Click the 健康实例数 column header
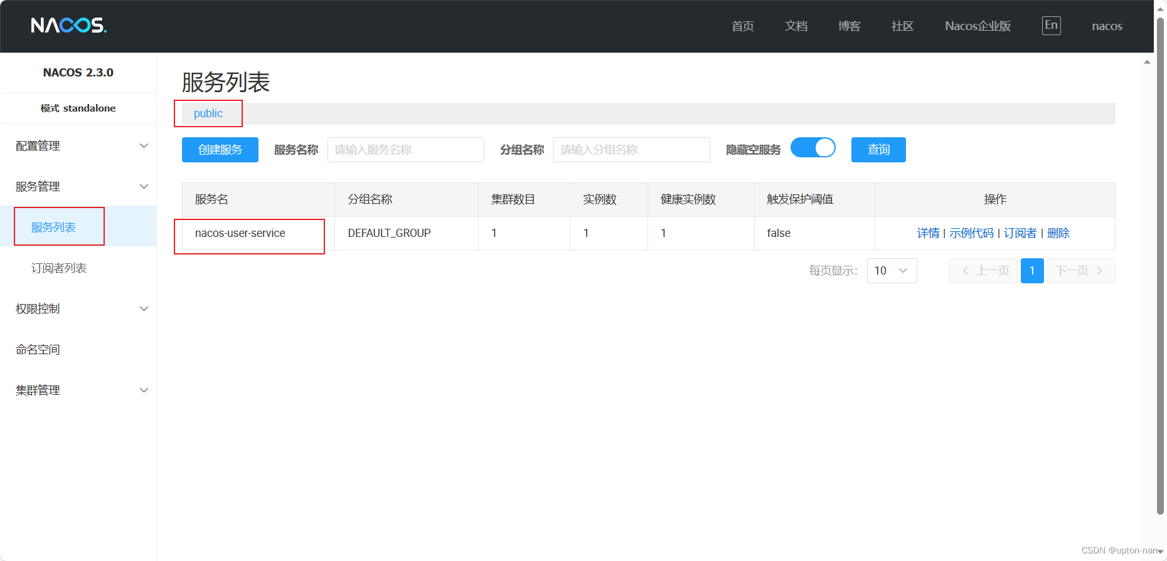The height and width of the screenshot is (561, 1167). click(x=701, y=199)
